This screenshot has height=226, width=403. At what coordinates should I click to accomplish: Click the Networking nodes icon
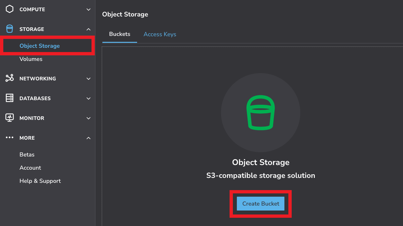pos(10,78)
